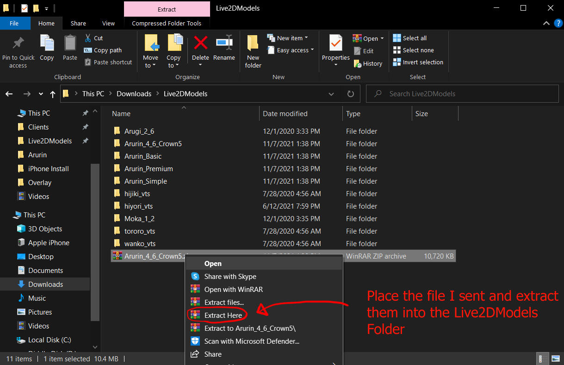Viewport: 564px width, 365px height.
Task: Navigate up one folder level arrow
Action: (53, 94)
